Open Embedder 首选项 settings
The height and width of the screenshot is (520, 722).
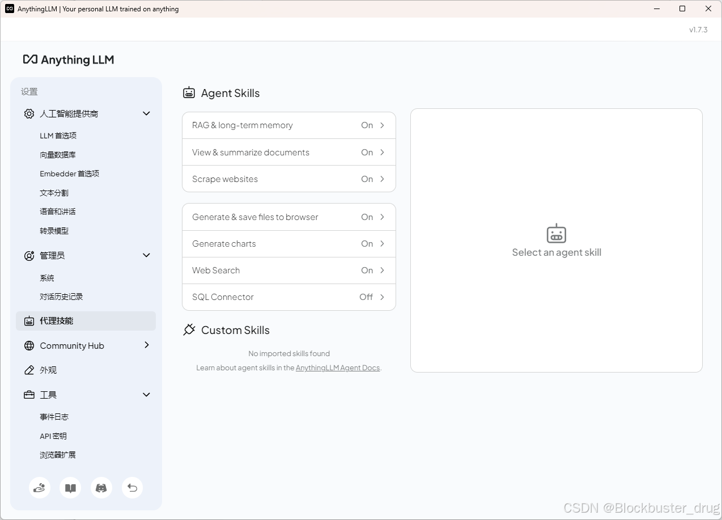tap(70, 174)
